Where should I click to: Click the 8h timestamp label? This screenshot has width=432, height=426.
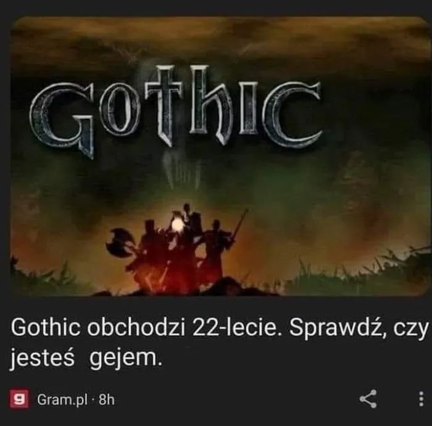pos(106,399)
